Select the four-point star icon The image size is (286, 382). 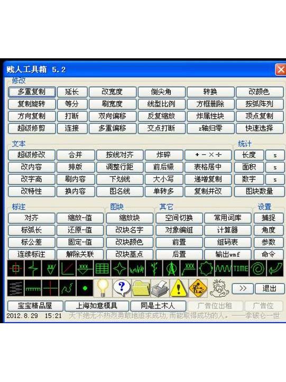click(119, 268)
